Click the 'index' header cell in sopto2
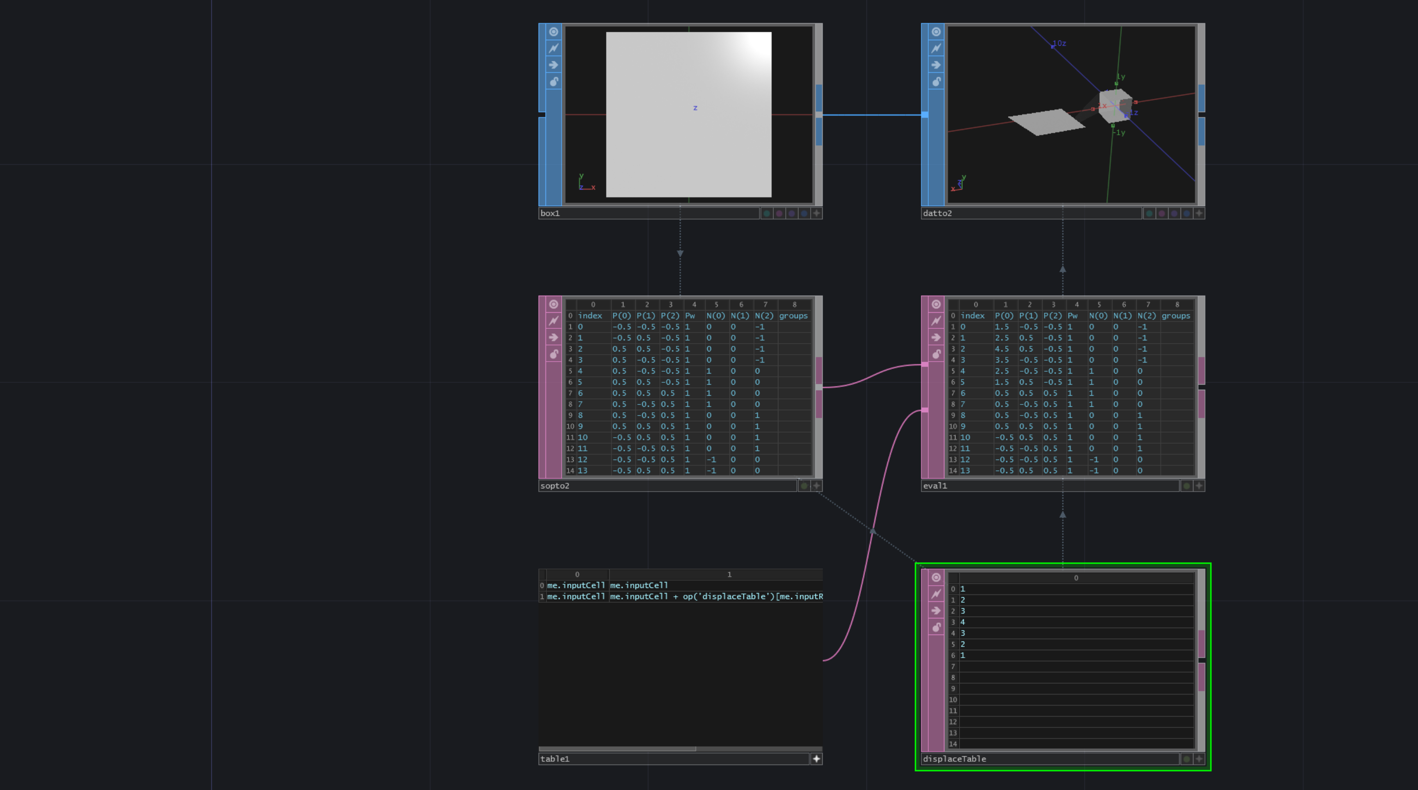1418x790 pixels. [593, 315]
